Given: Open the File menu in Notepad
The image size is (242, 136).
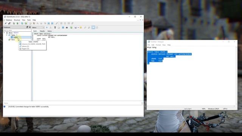Looking at the screenshot, I should [x=149, y=45].
